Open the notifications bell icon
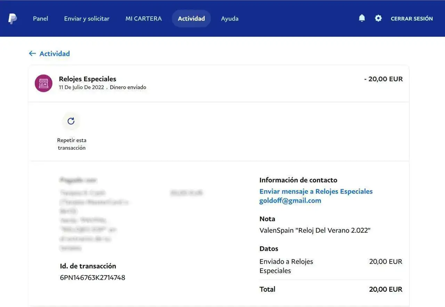The image size is (445, 307). [x=362, y=18]
